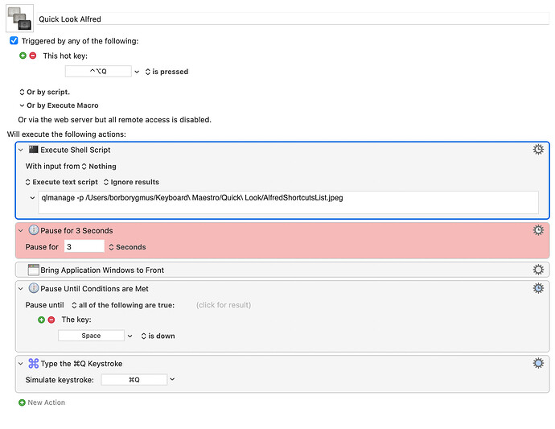Change the 'is down' key state popup
Image resolution: width=555 pixels, height=429 pixels.
pos(158,336)
